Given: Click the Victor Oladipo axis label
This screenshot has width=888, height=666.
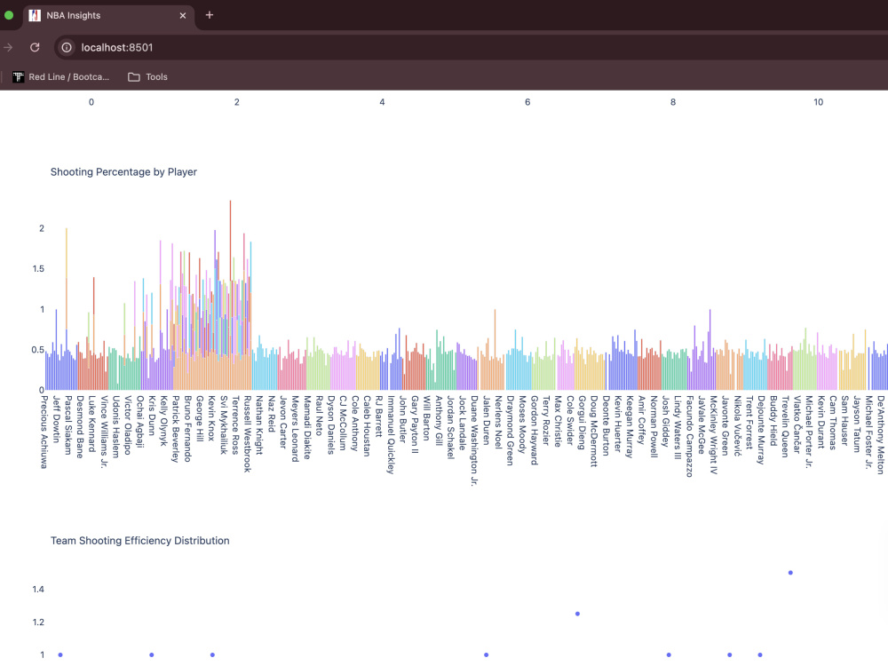Looking at the screenshot, I should 127,424.
